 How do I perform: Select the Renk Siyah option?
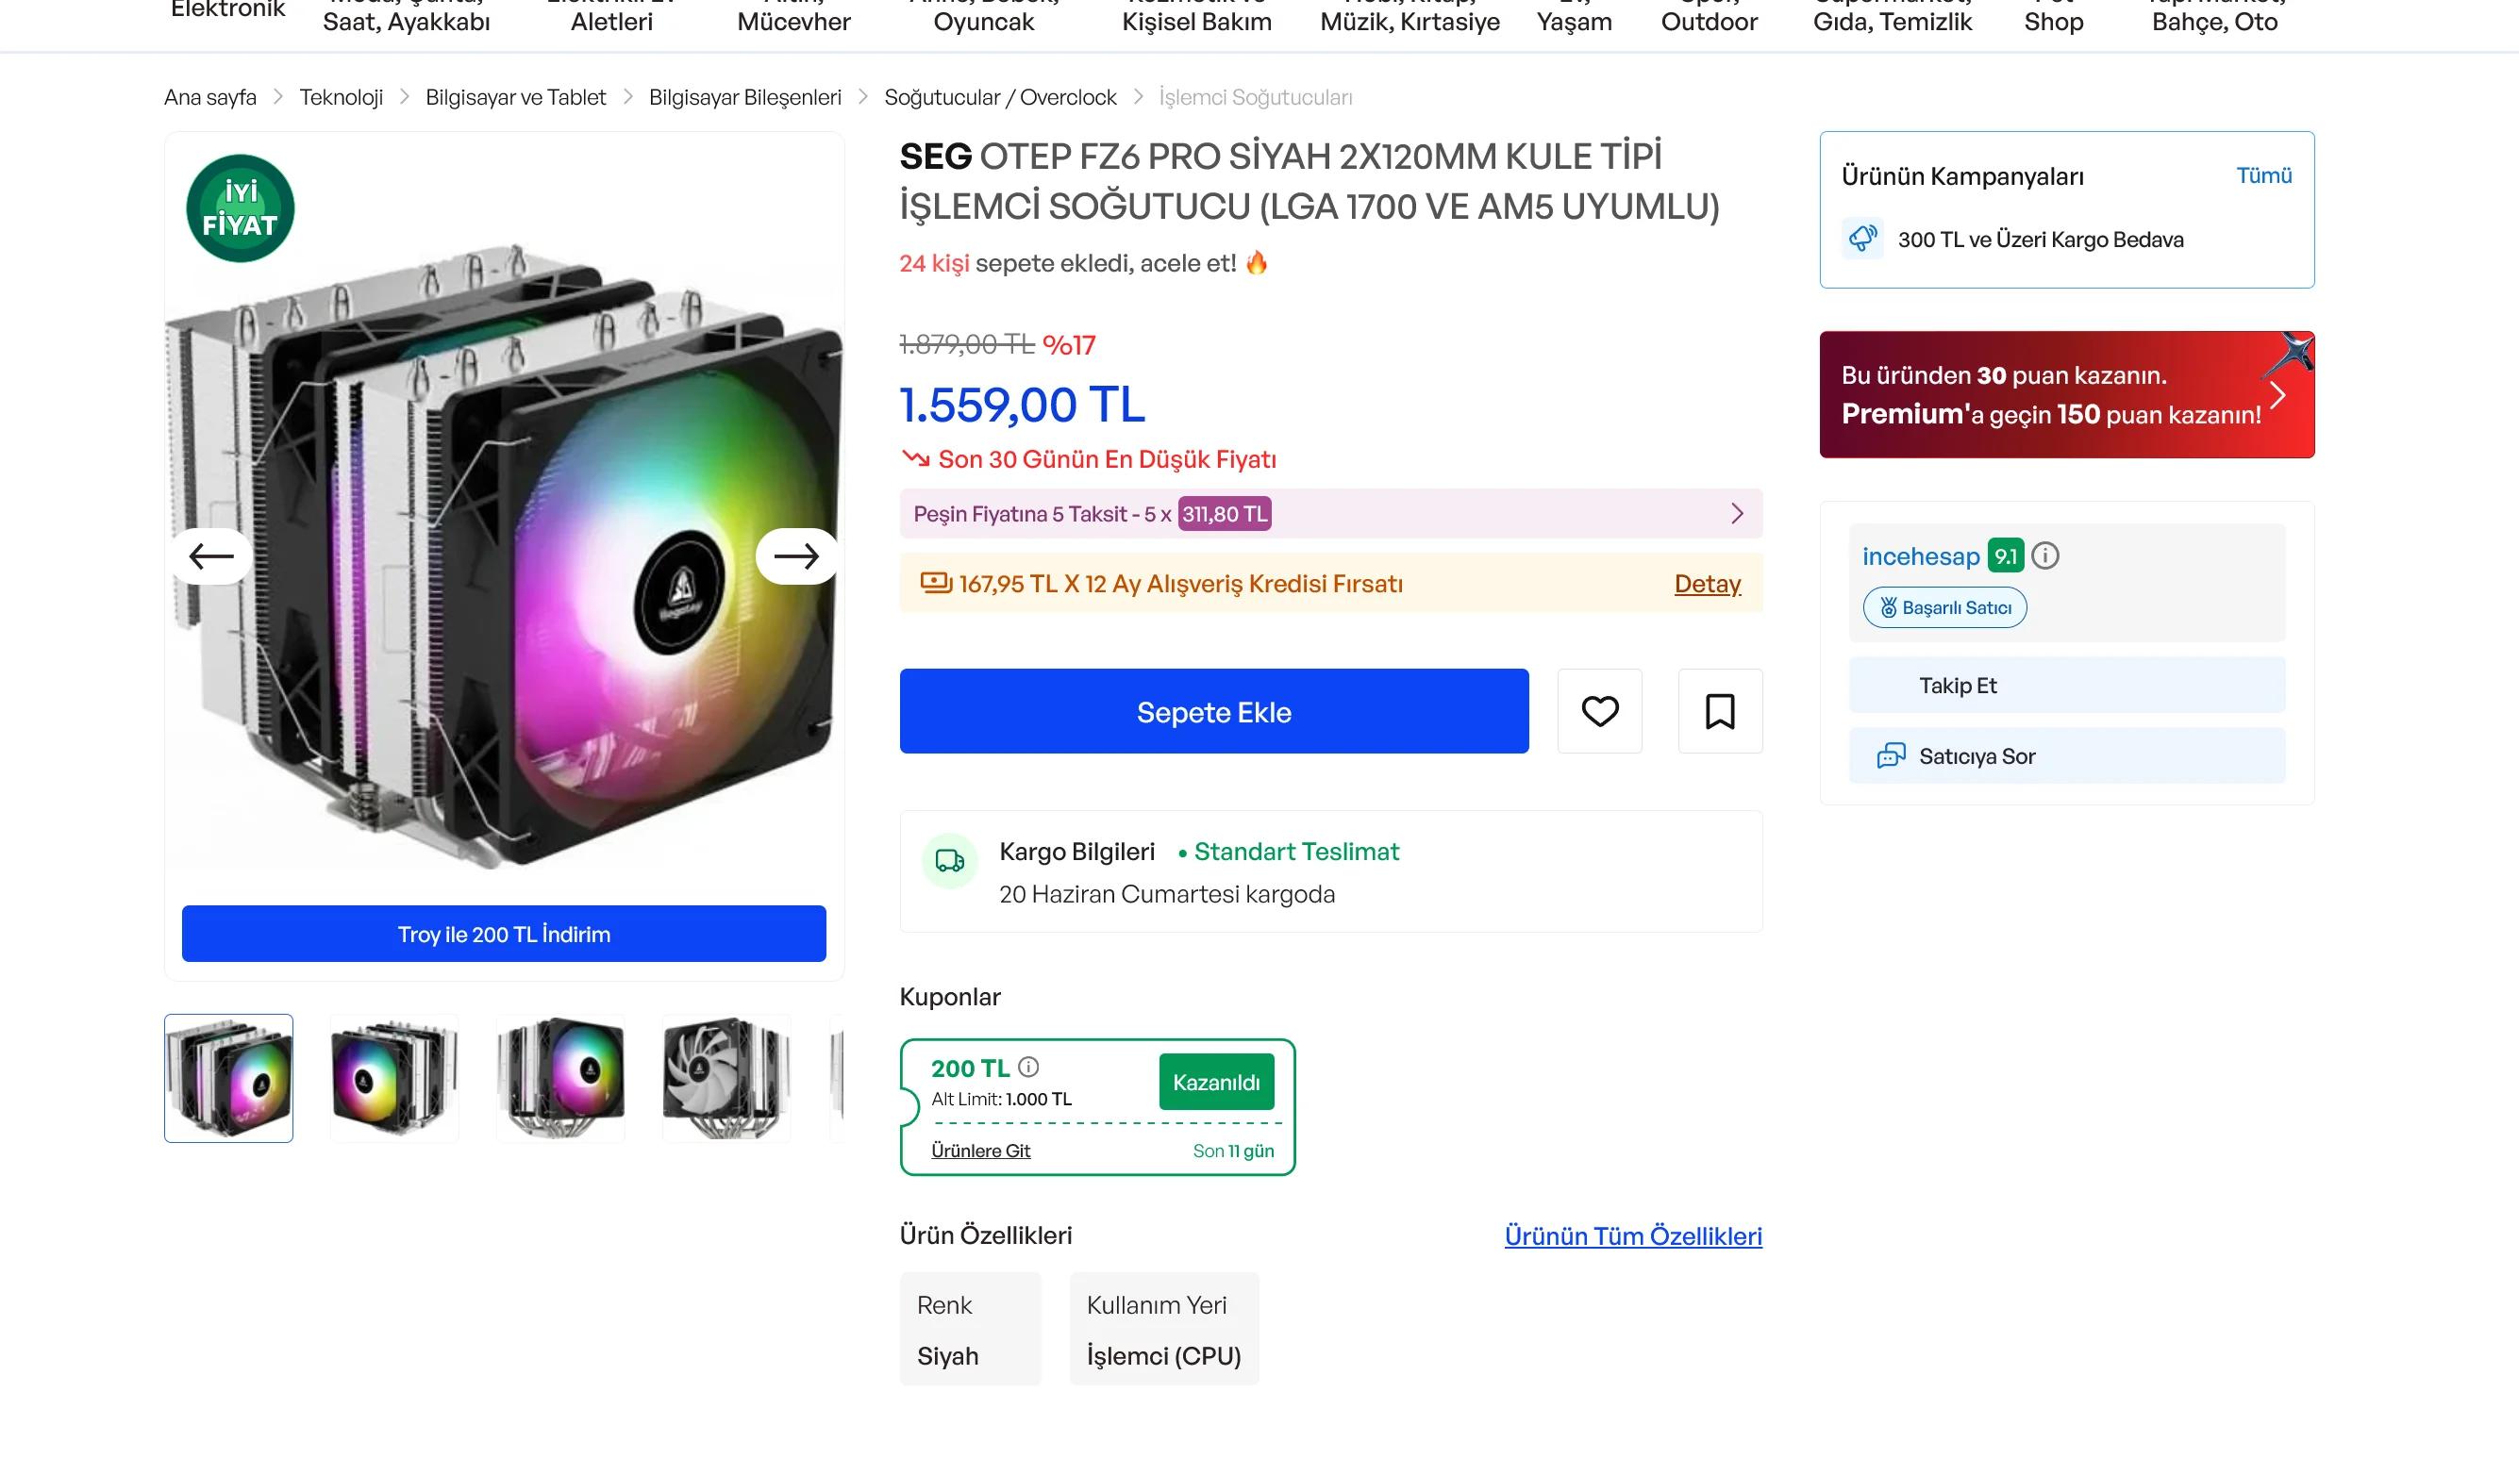tap(970, 1329)
